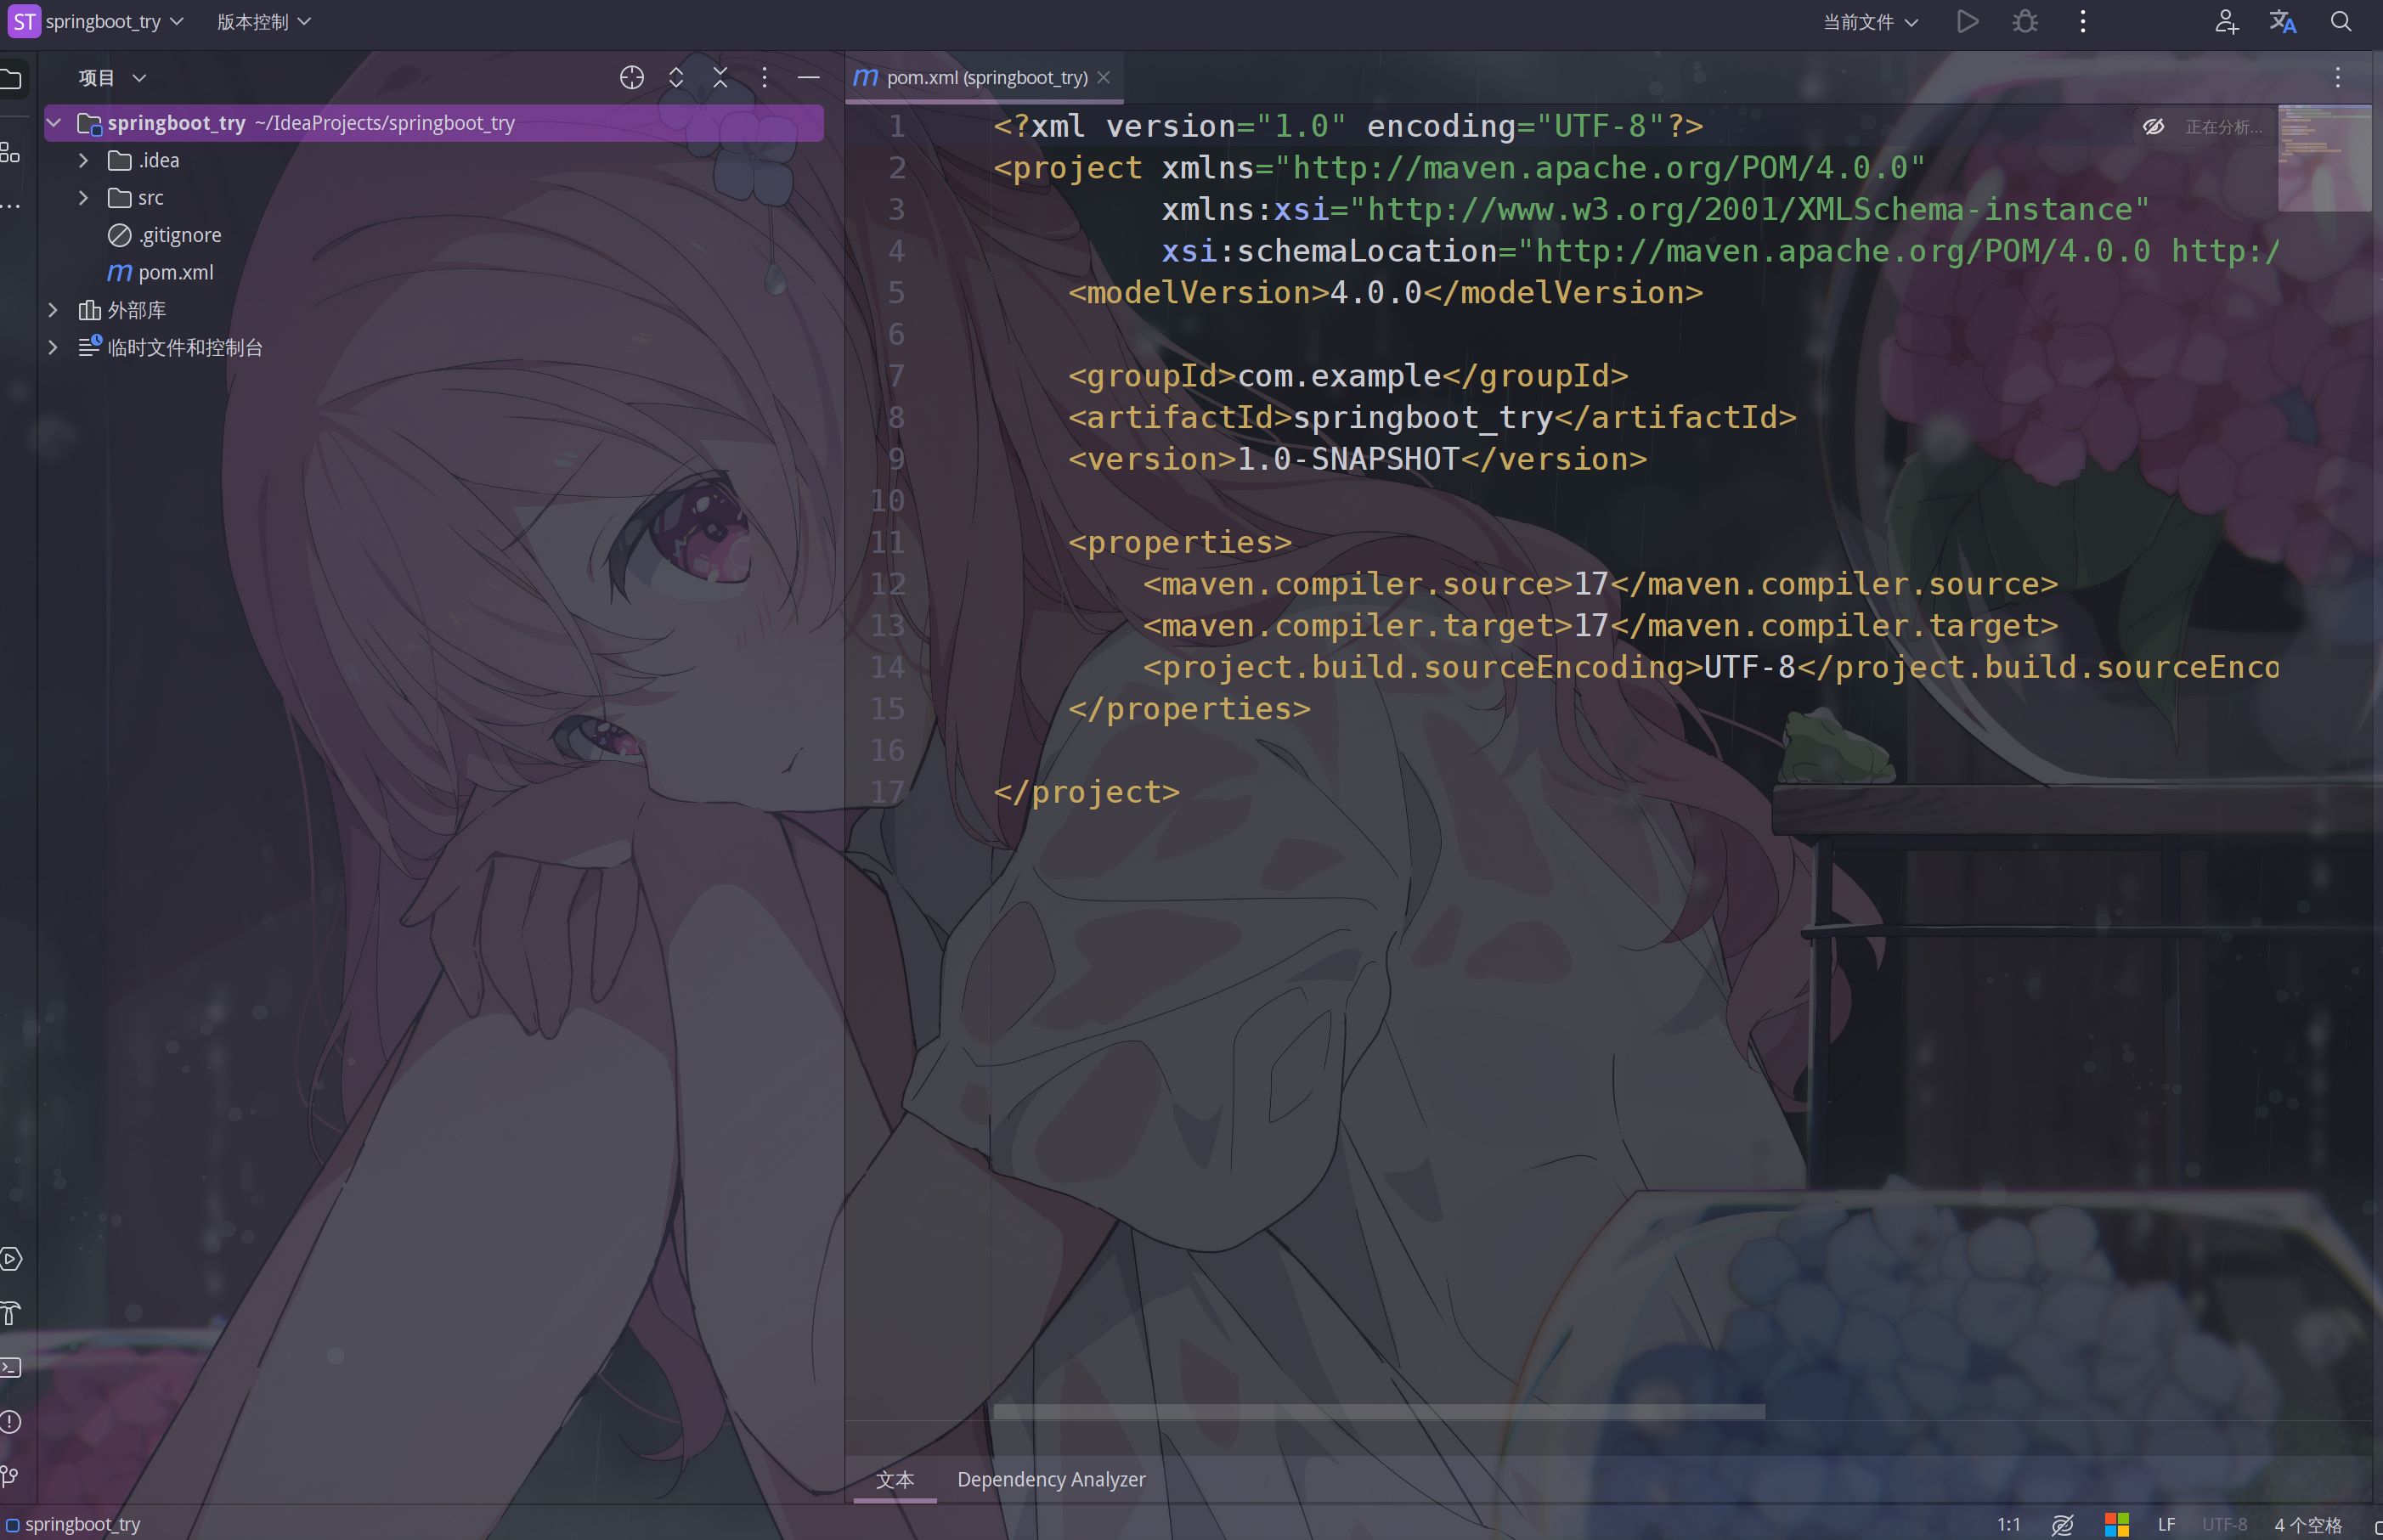Click the editor horizontal scrollbar
The width and height of the screenshot is (2383, 1540).
(1378, 1411)
